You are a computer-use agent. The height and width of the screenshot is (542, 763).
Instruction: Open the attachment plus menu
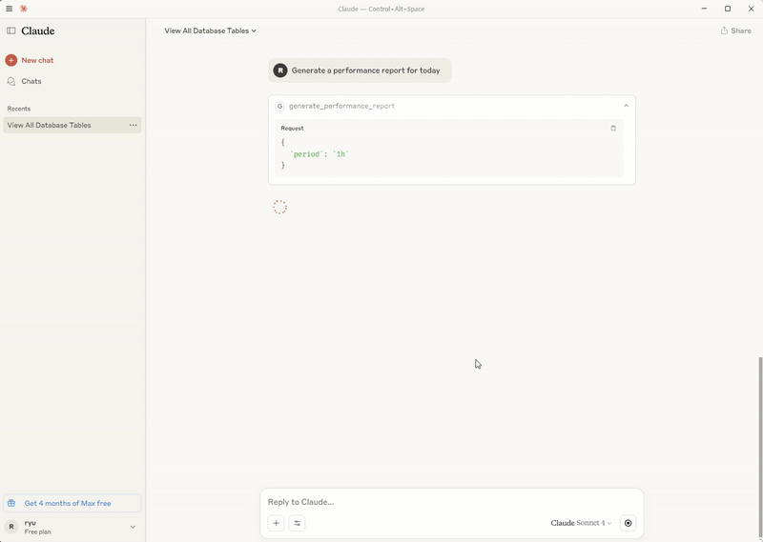[x=276, y=523]
